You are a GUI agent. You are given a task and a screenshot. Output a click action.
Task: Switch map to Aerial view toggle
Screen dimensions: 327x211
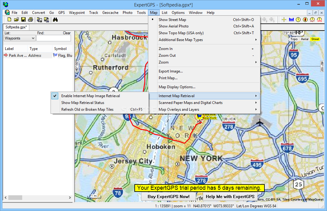click(x=305, y=39)
